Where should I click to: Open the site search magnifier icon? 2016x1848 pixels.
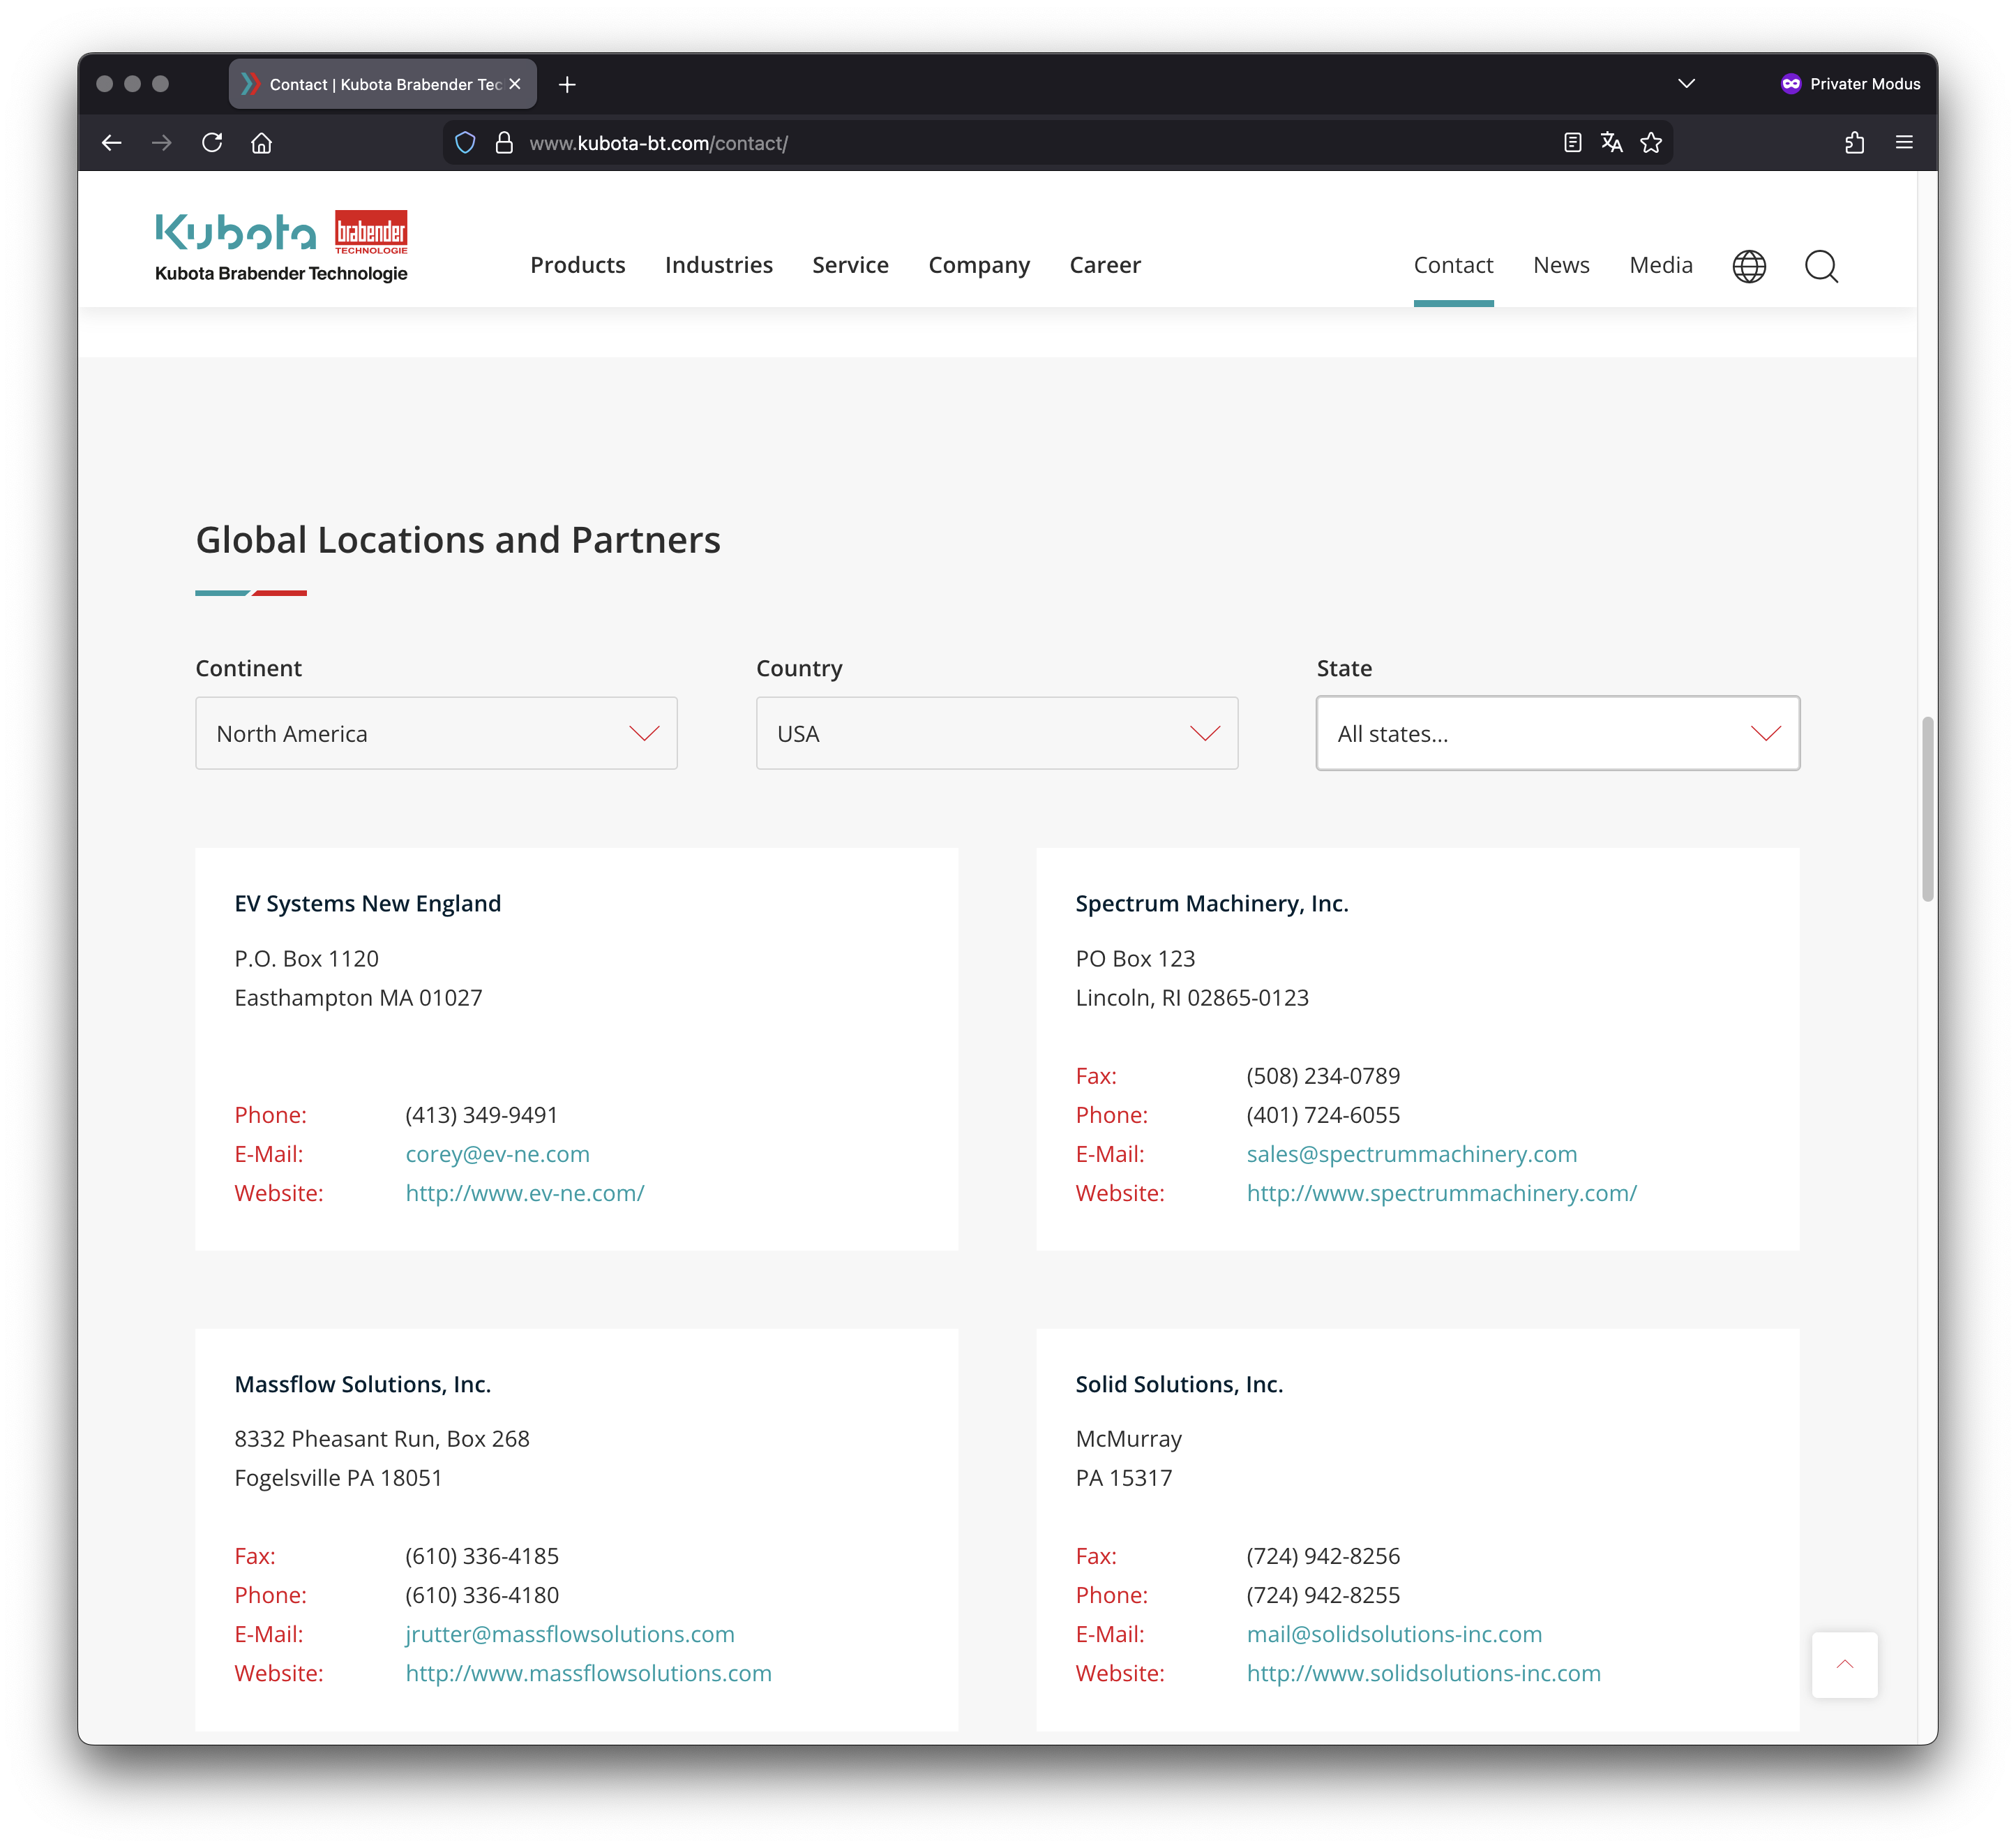coord(1821,266)
